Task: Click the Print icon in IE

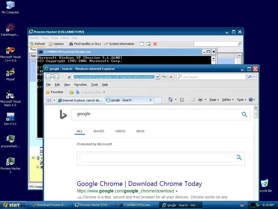Action: coord(200,100)
